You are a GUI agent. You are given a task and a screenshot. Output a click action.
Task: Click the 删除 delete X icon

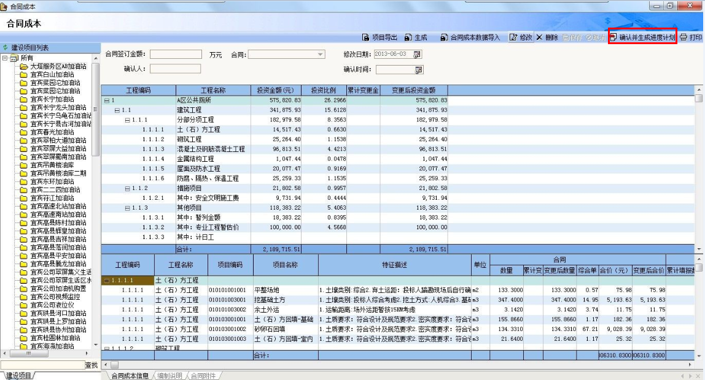[539, 37]
